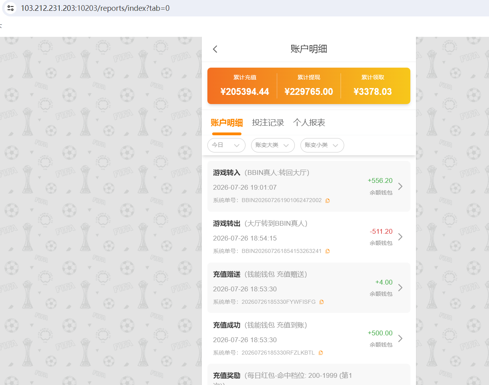Click the 充值赠送 entry title
The height and width of the screenshot is (385, 489).
point(227,275)
